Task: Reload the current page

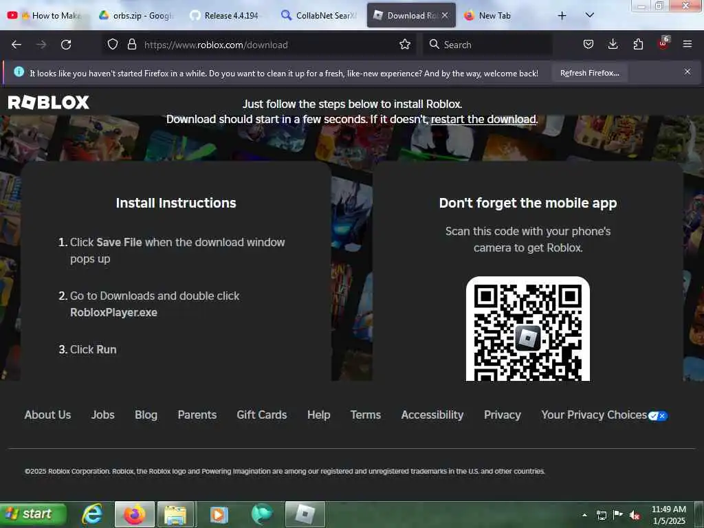Action: pyautogui.click(x=66, y=45)
